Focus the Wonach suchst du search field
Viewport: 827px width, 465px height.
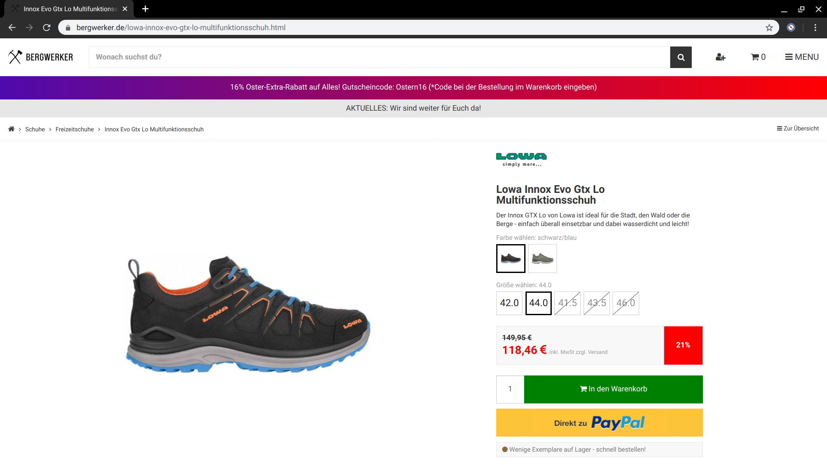pos(379,57)
